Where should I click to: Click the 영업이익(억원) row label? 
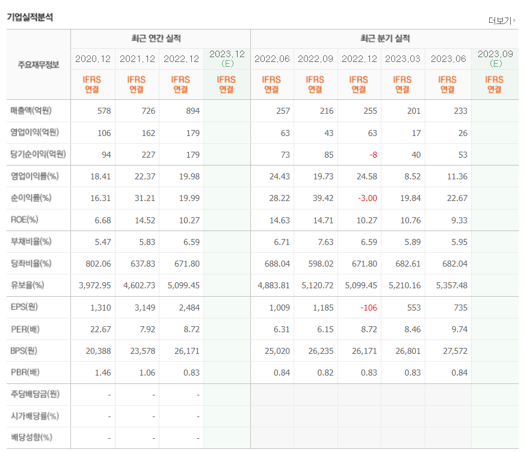coord(35,132)
